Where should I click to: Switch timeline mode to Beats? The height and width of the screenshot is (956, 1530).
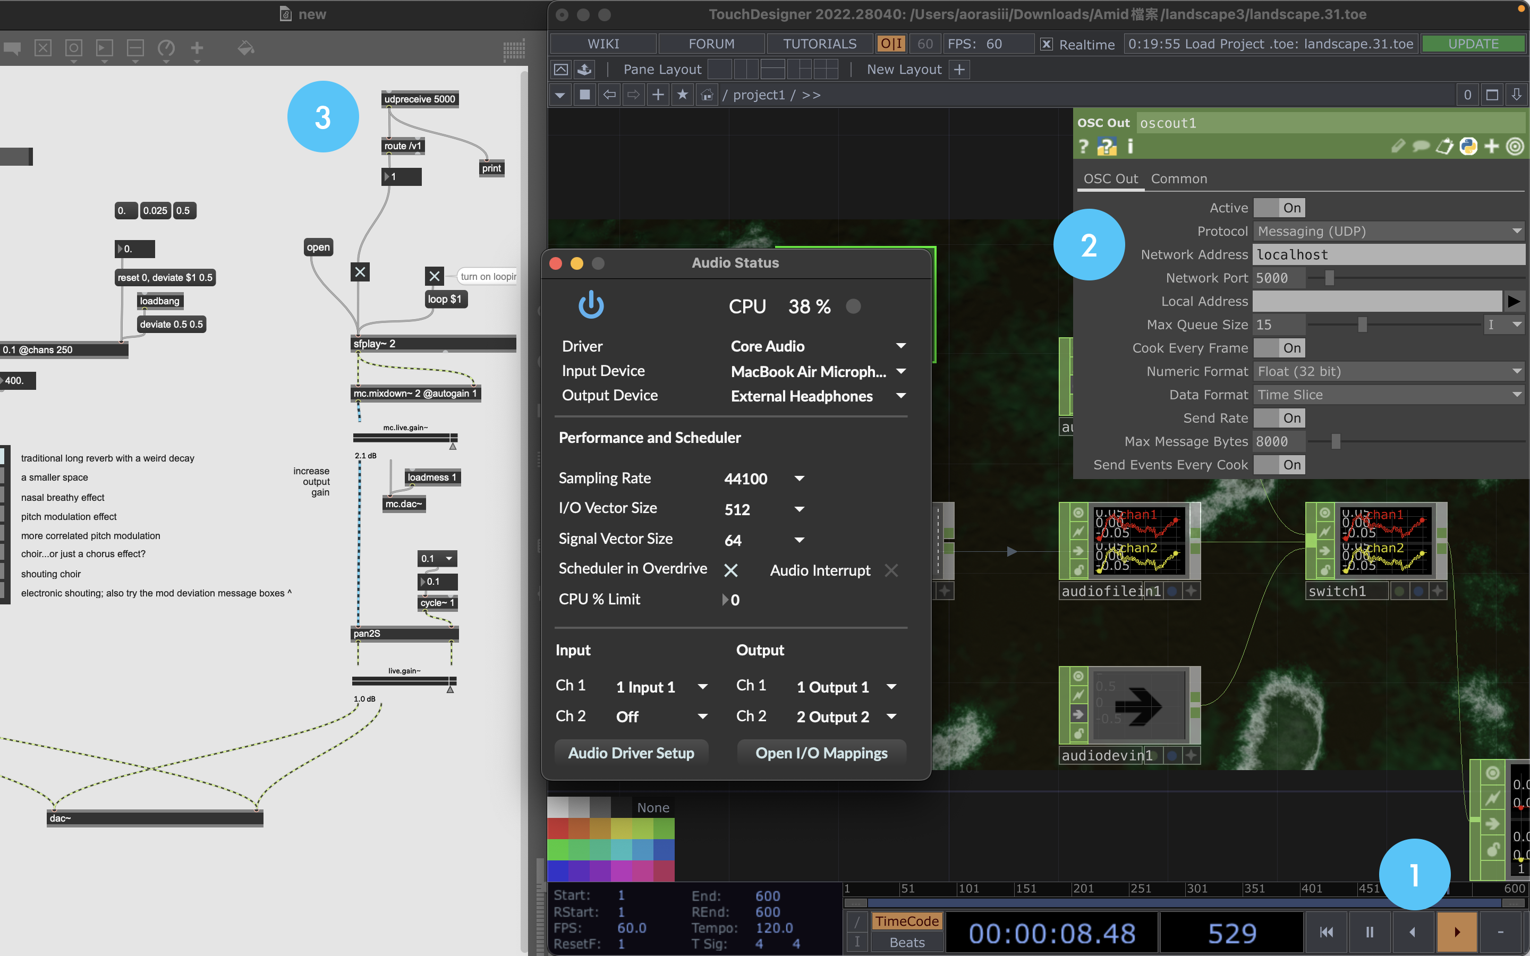[x=907, y=942]
